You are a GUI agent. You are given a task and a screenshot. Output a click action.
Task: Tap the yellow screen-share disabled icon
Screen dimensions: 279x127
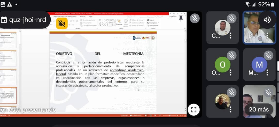tap(62, 24)
